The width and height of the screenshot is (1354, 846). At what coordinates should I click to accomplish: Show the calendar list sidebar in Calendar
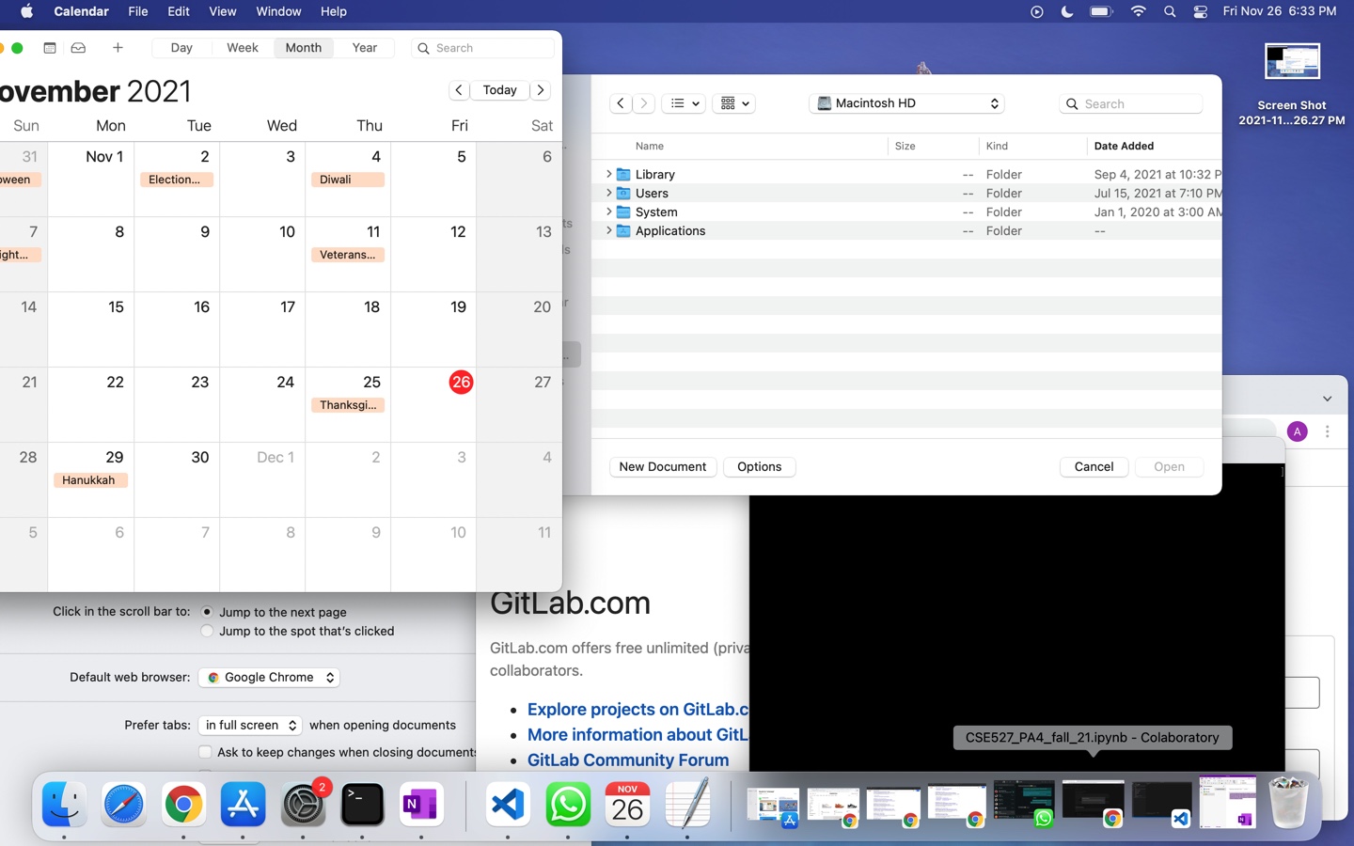click(50, 48)
